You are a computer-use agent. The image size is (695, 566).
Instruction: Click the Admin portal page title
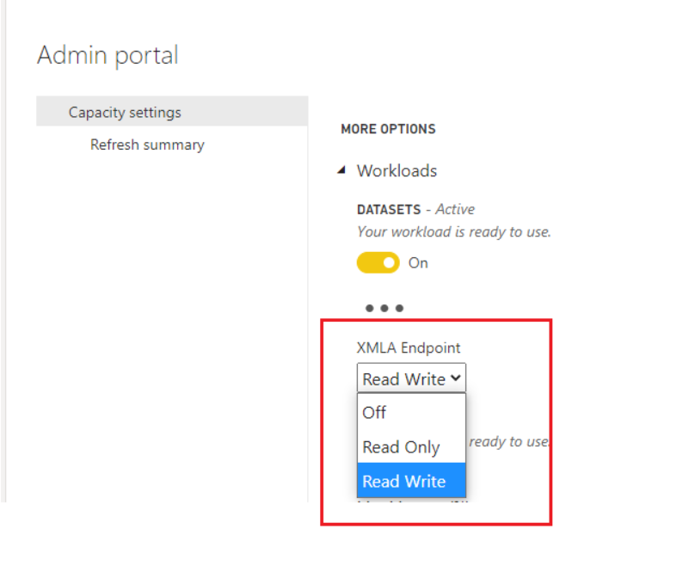(x=108, y=55)
